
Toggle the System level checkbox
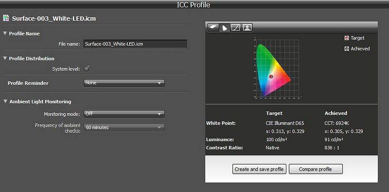[x=87, y=68]
